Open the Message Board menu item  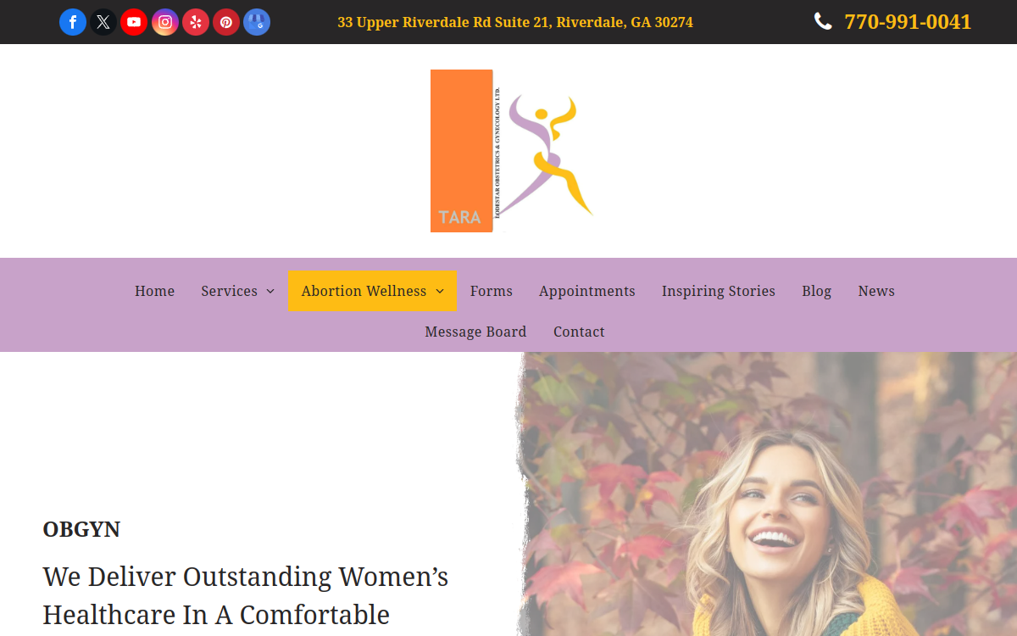pyautogui.click(x=475, y=332)
